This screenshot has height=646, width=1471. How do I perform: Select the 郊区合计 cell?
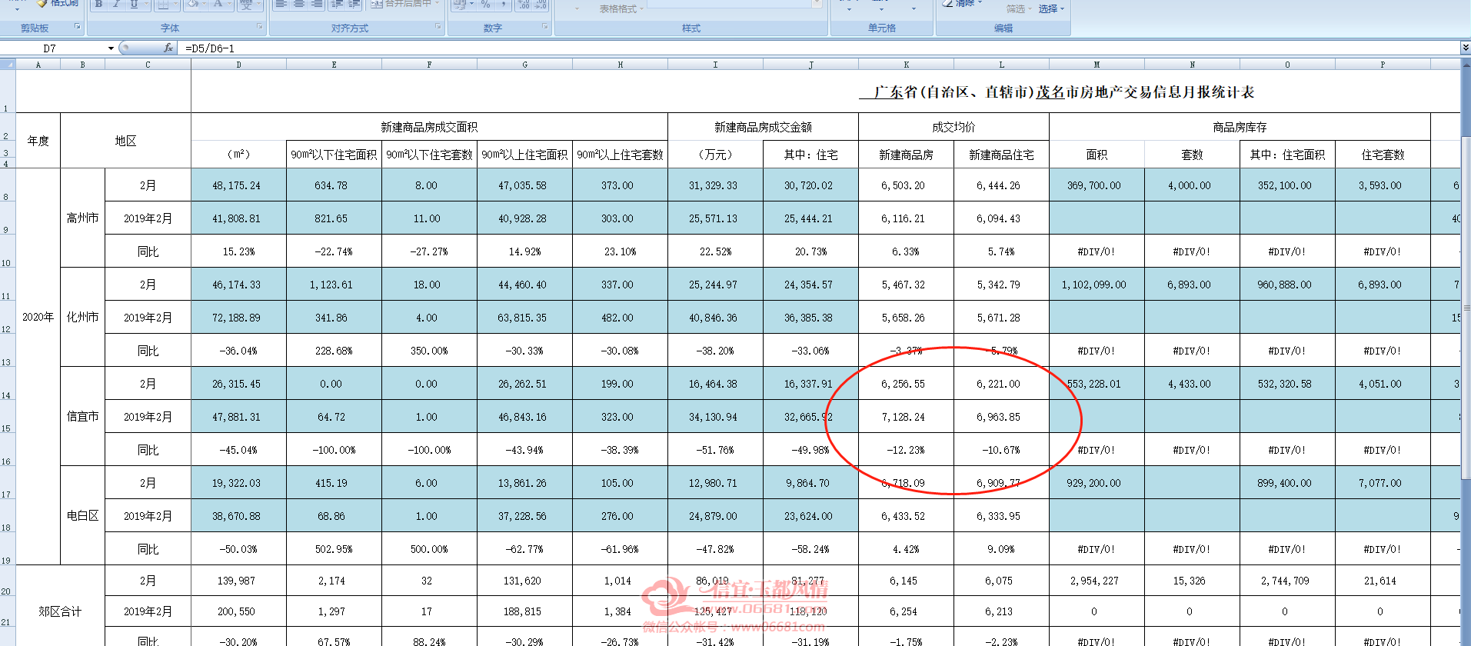[60, 611]
